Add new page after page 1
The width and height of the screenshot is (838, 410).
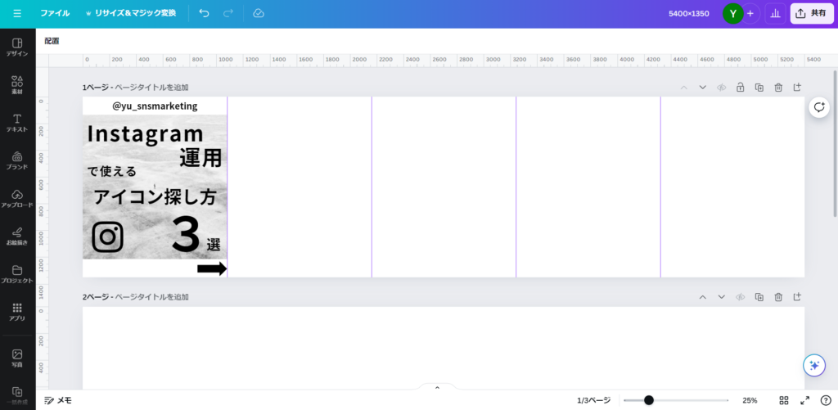click(797, 87)
